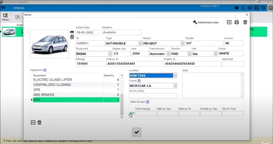This screenshot has height=144, width=273.
Task: Click the Mileage field showing 150000
Action: coord(90,64)
